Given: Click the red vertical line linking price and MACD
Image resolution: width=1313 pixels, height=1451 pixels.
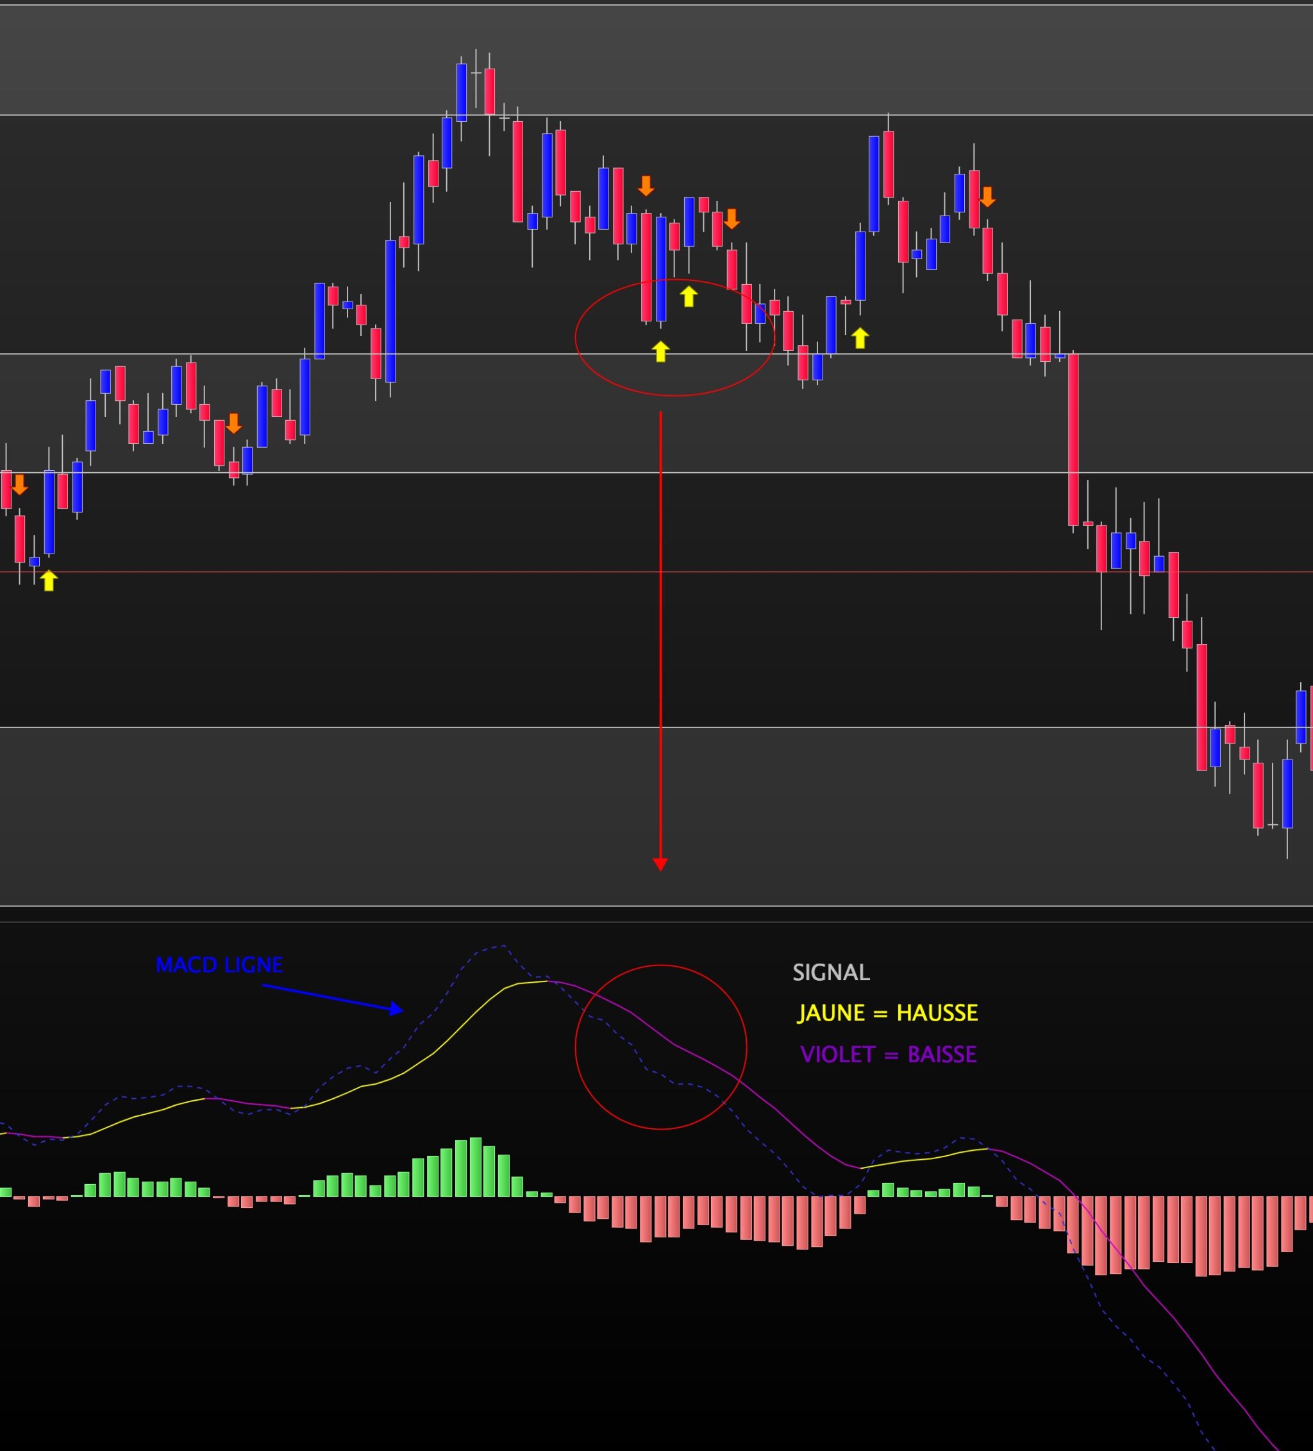Looking at the screenshot, I should click(x=660, y=648).
